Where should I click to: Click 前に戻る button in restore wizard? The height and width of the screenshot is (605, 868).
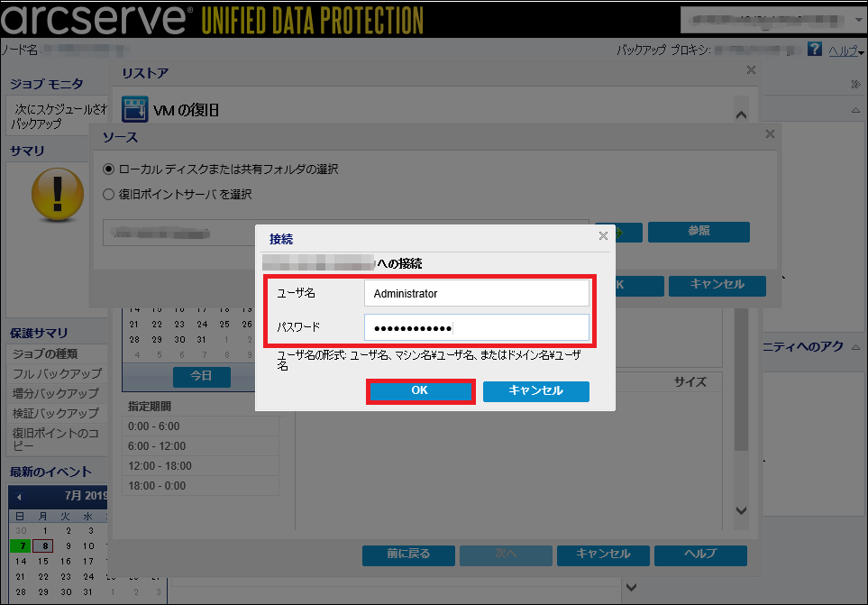point(408,555)
